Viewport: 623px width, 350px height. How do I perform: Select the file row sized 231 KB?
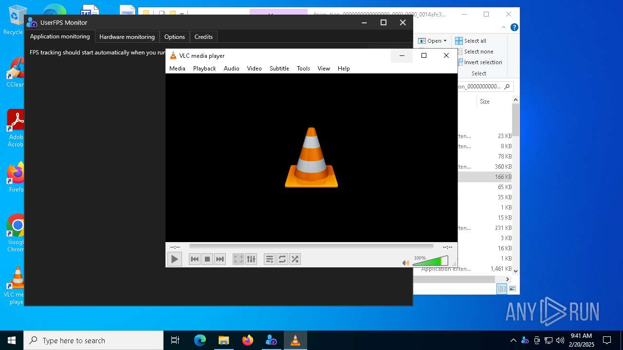484,228
